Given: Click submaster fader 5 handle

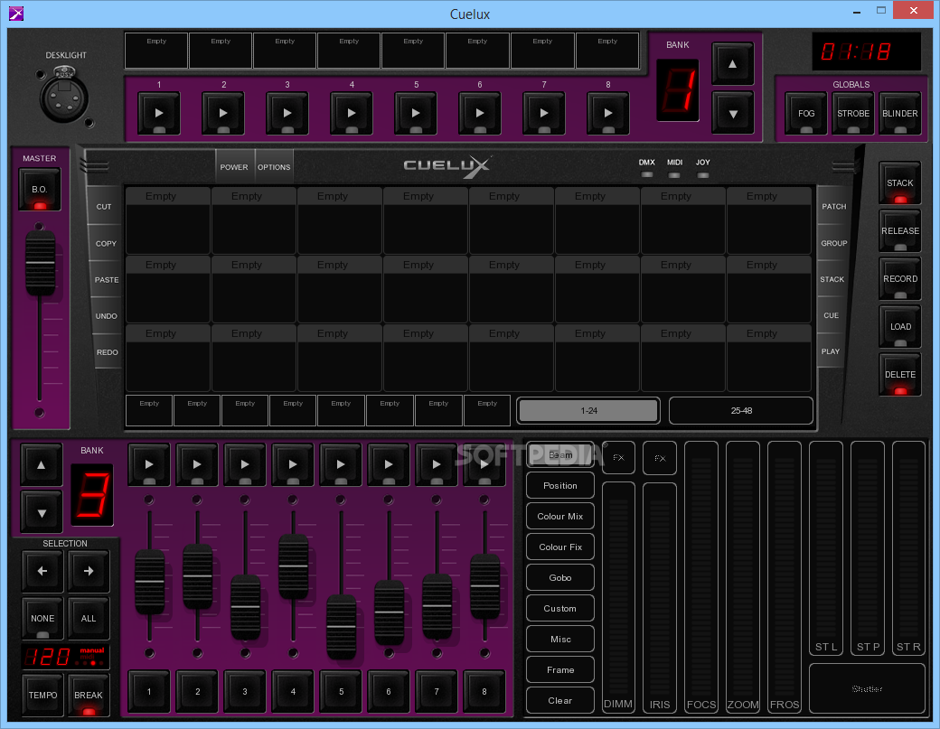Looking at the screenshot, I should point(341,627).
